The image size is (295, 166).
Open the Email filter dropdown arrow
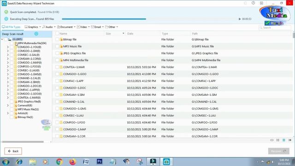click(x=103, y=27)
